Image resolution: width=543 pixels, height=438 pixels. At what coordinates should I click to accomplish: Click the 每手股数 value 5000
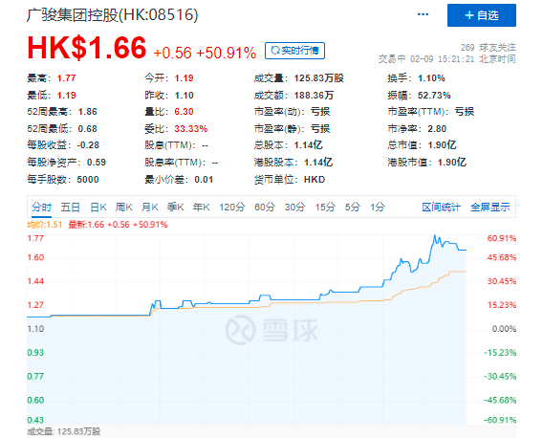[88, 180]
